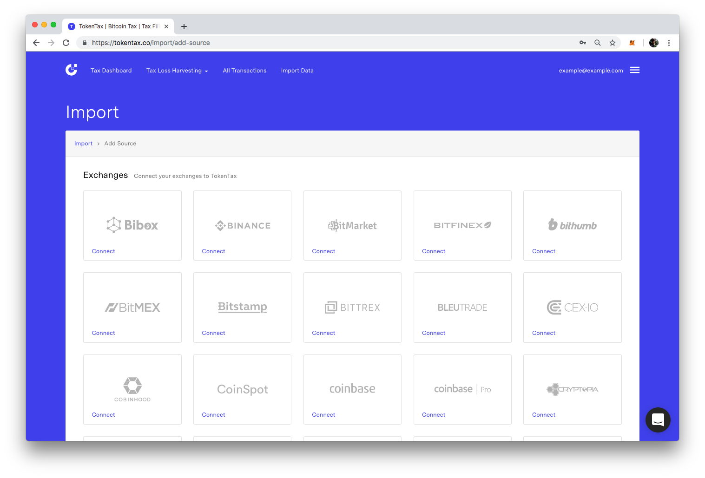Connect the Cobinhood exchange
Image resolution: width=705 pixels, height=478 pixels.
pyautogui.click(x=103, y=415)
